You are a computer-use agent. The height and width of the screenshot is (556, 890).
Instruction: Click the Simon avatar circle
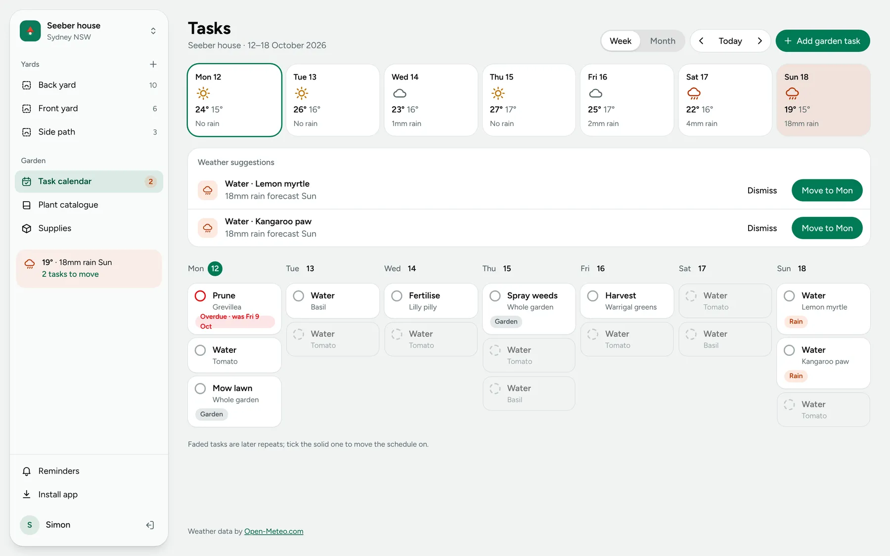click(30, 525)
